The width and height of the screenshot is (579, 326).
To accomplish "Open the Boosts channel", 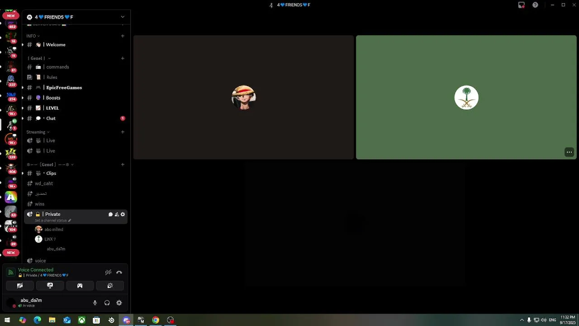I will 76,98.
